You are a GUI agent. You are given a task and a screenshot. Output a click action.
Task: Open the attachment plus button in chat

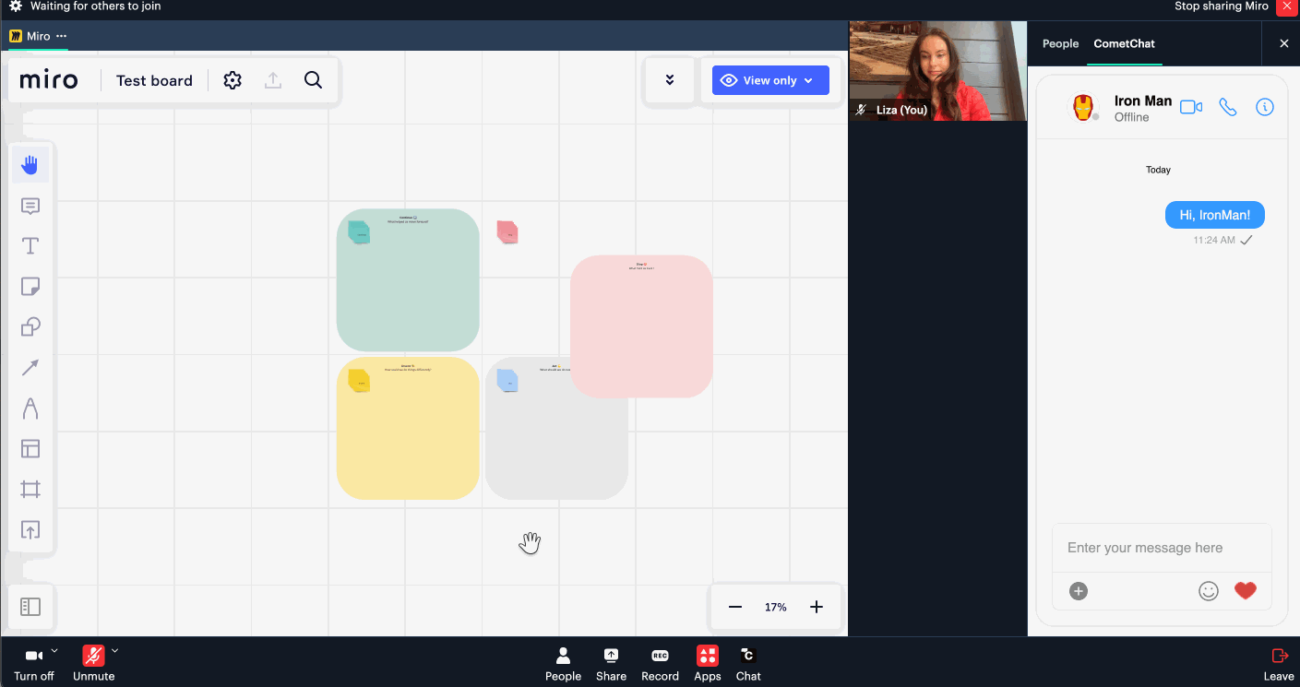[1079, 591]
